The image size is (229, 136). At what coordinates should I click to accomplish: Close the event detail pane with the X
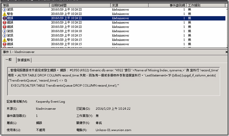click(x=227, y=52)
